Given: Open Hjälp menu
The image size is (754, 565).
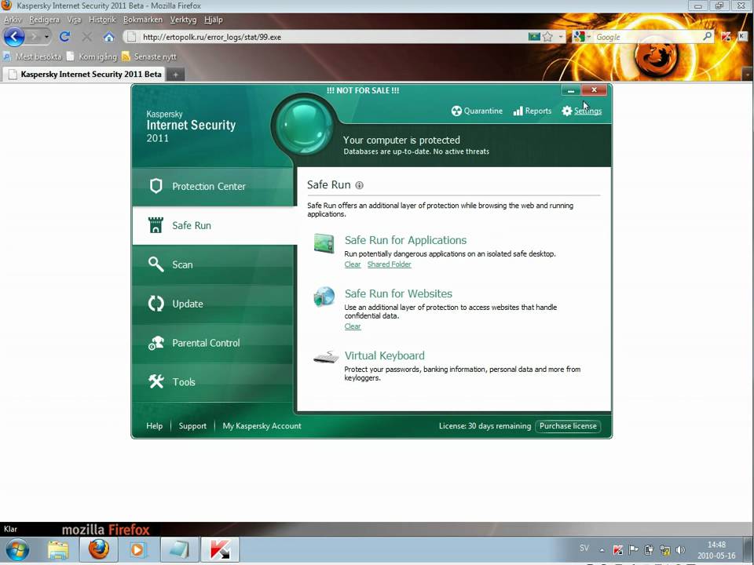Looking at the screenshot, I should tap(213, 20).
